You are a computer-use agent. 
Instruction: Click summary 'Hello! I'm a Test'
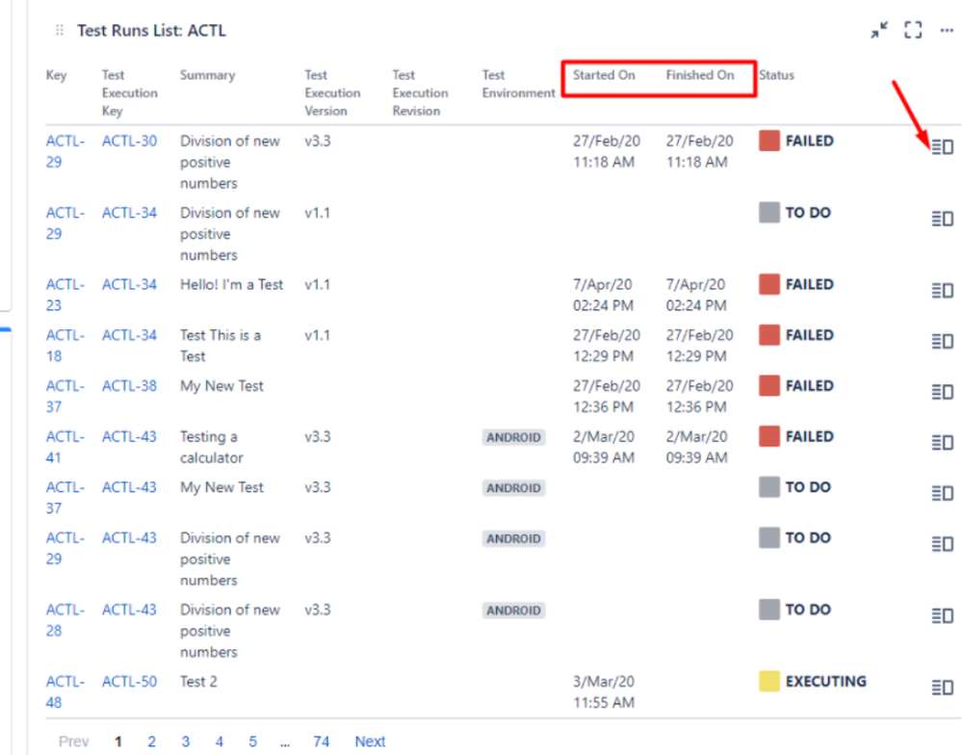231,285
